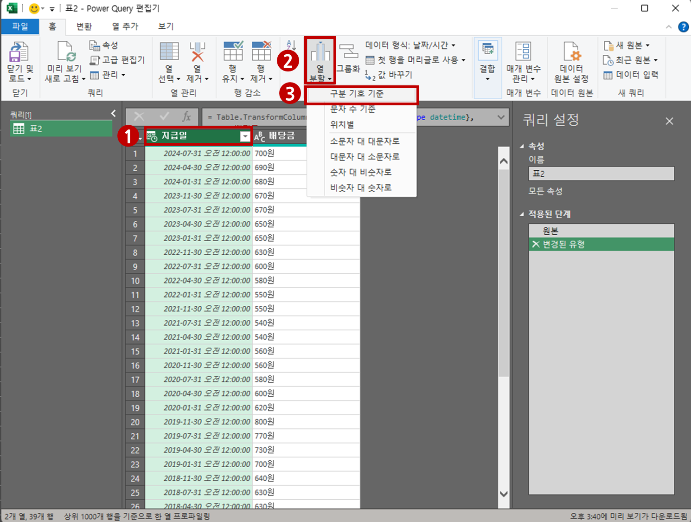Click the sort ascending icon above 열 분할
This screenshot has height=522, width=691.
click(x=290, y=45)
